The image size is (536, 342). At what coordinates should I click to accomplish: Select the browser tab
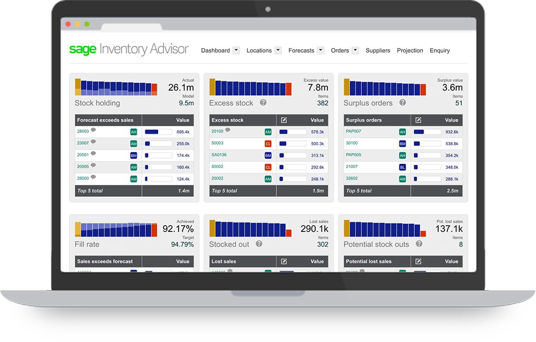click(132, 27)
